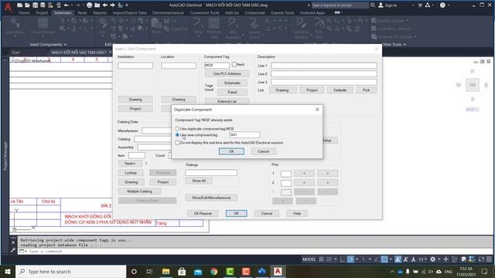Click the help question mark icon
Viewport: 495px width, 278px height.
tap(442, 5)
